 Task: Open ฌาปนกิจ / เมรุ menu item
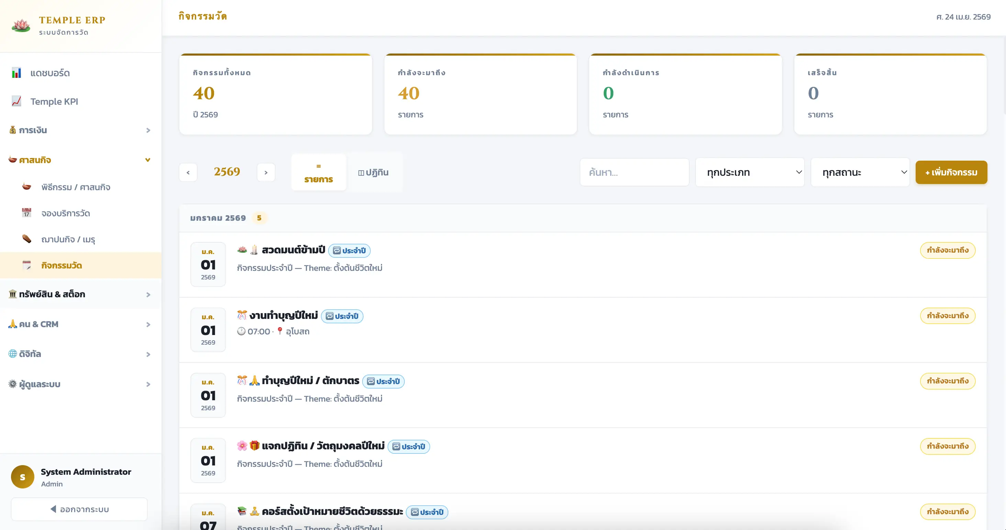tap(80, 239)
